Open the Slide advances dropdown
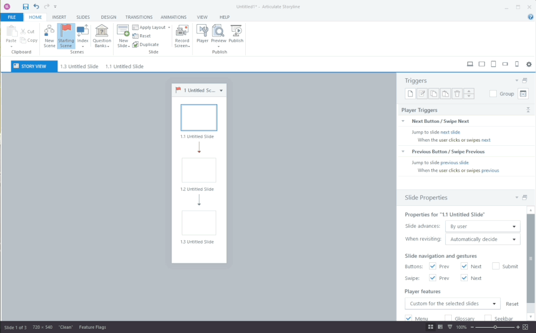 click(x=482, y=226)
